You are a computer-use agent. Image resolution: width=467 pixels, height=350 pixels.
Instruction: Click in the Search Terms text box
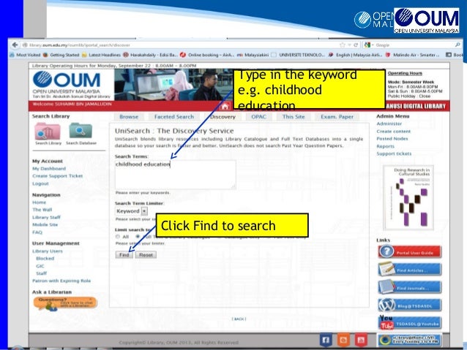[176, 175]
